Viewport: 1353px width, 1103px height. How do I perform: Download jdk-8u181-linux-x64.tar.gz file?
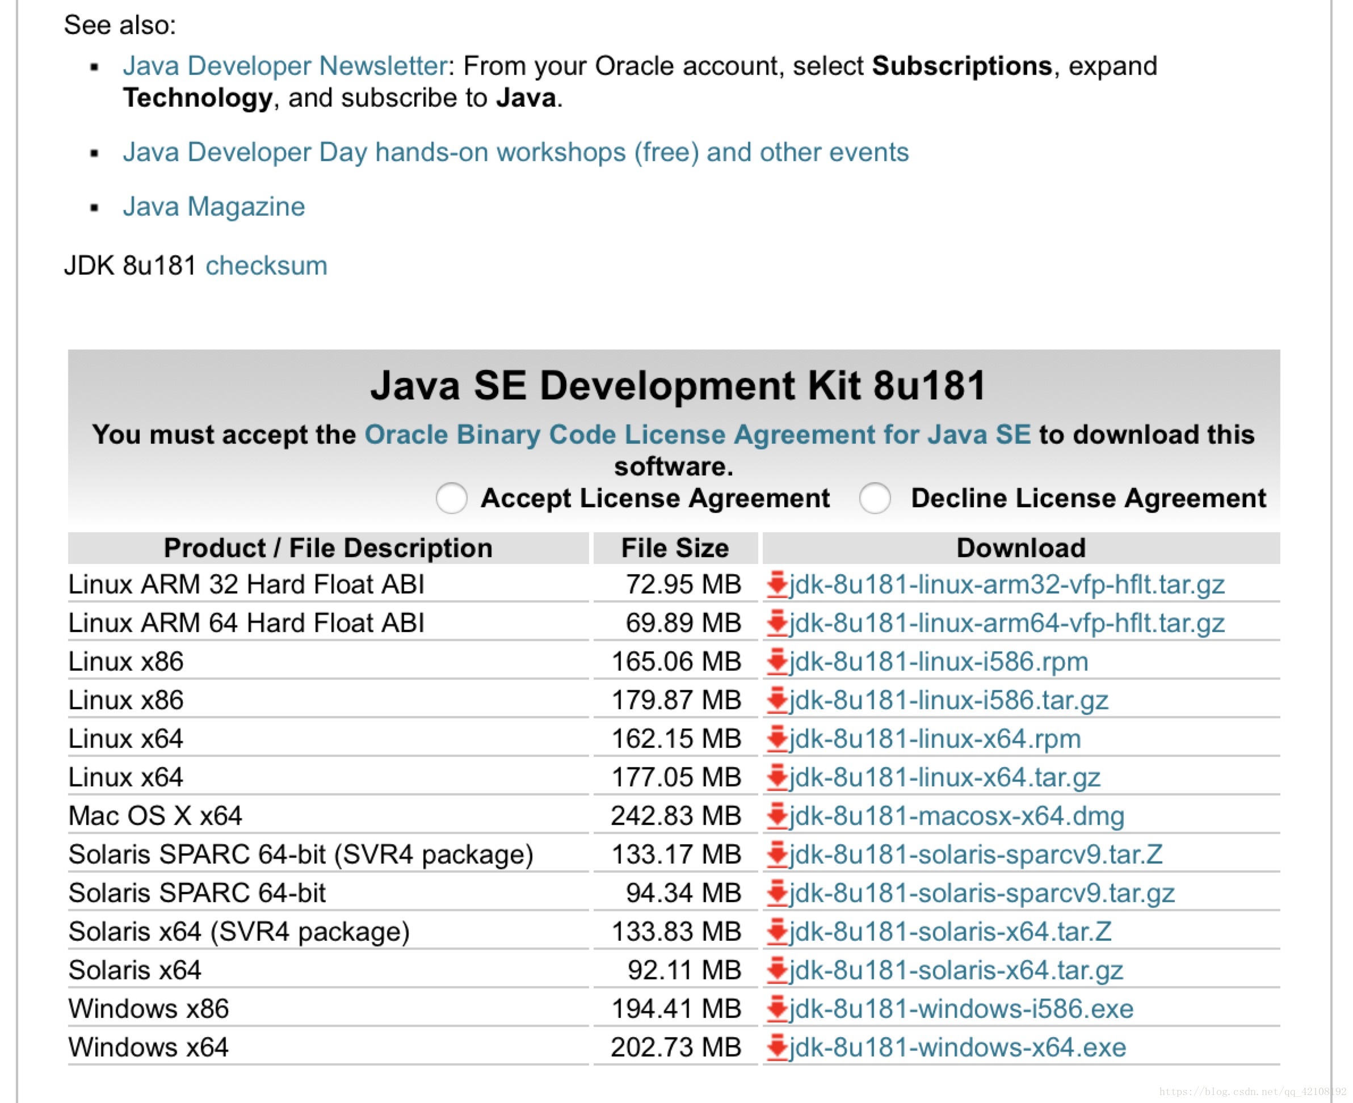(944, 778)
